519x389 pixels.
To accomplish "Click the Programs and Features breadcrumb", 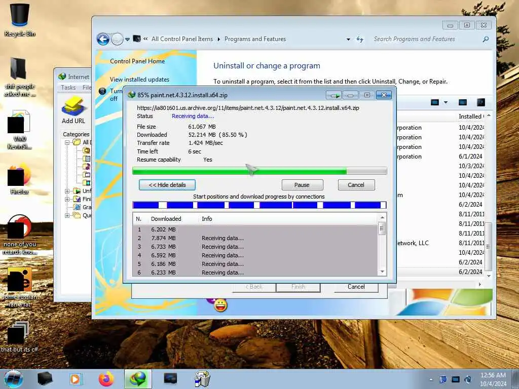I will (x=255, y=39).
